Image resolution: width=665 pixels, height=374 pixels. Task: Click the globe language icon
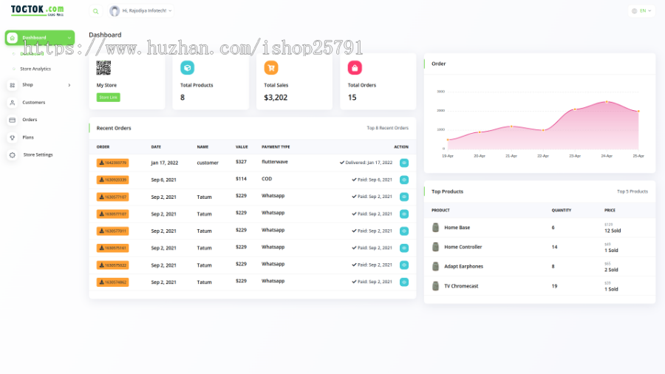pos(635,11)
